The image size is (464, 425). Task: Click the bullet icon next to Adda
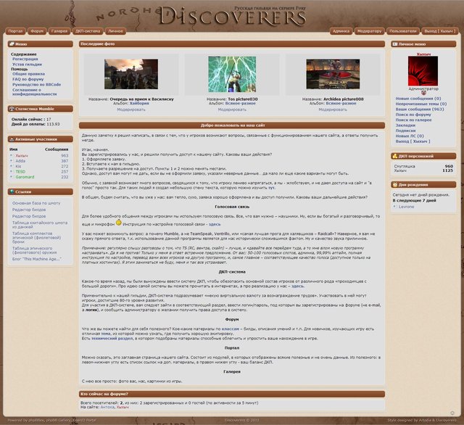click(x=12, y=161)
